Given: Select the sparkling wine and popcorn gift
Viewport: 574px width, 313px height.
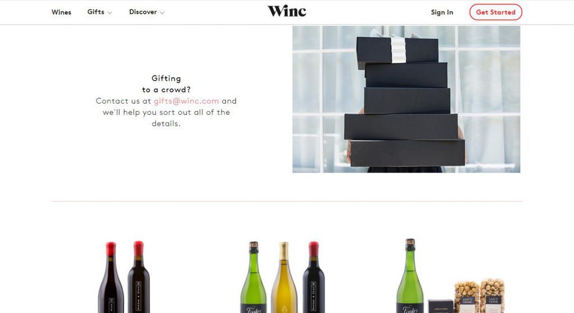Looking at the screenshot, I should pyautogui.click(x=451, y=275).
